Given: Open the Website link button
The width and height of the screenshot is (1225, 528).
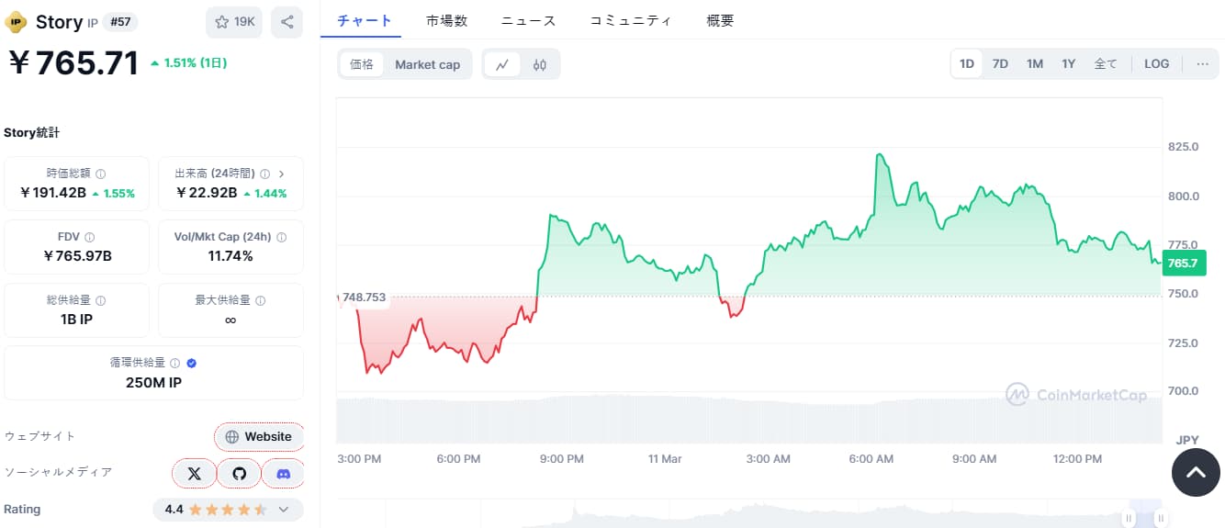Looking at the screenshot, I should (259, 437).
